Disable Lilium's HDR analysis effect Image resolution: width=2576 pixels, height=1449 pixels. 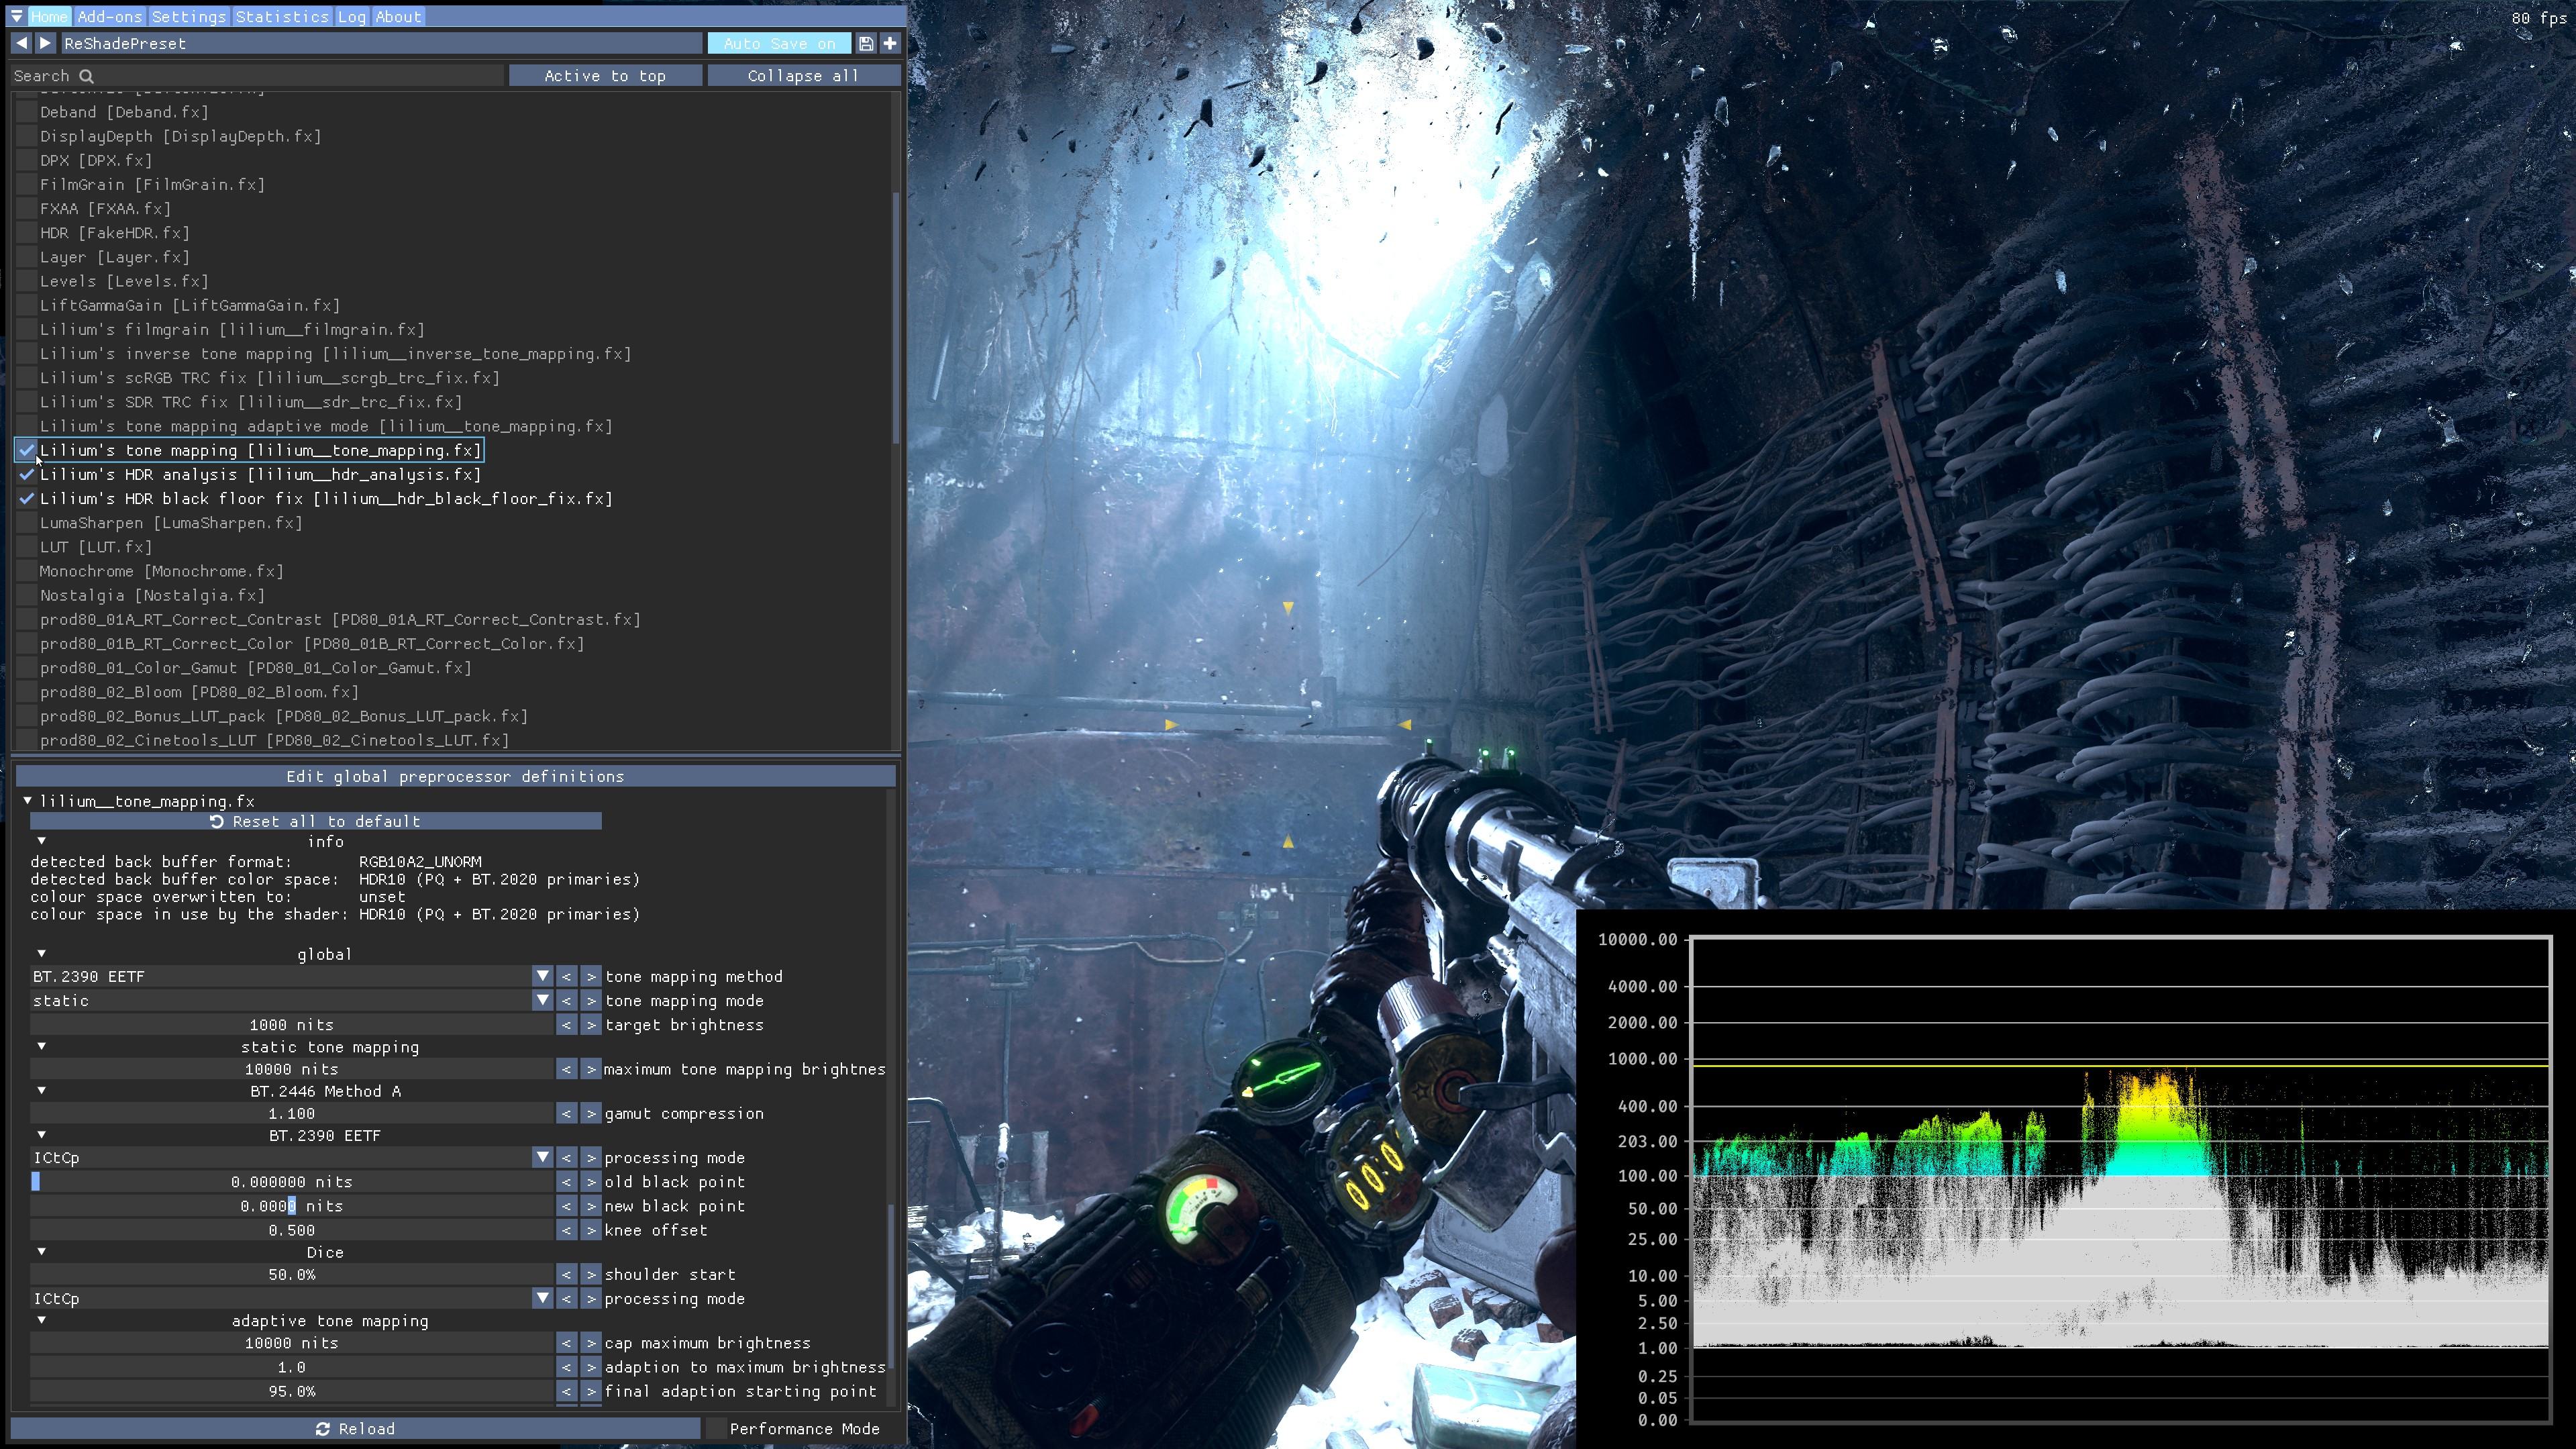pos(27,474)
